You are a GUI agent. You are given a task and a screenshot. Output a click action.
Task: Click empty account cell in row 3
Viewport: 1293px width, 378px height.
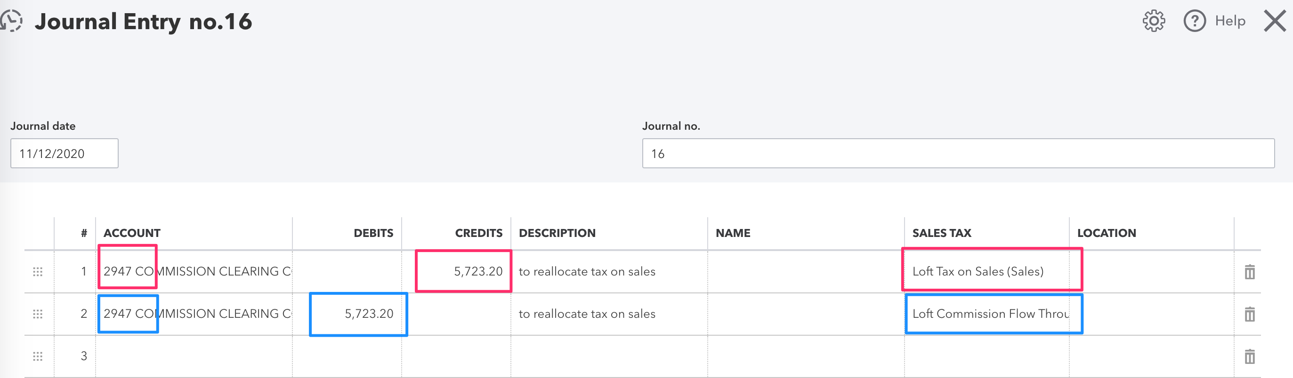[x=194, y=356]
